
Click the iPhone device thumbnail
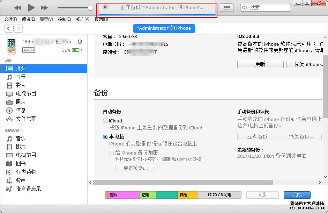pyautogui.click(x=12, y=46)
